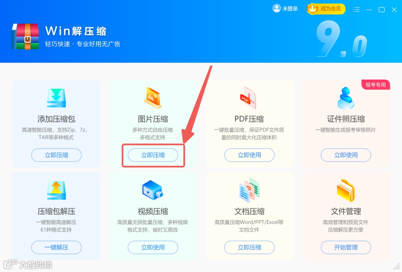Click 立即使用 under 证件照压缩
This screenshot has height=272, width=402.
(346, 155)
